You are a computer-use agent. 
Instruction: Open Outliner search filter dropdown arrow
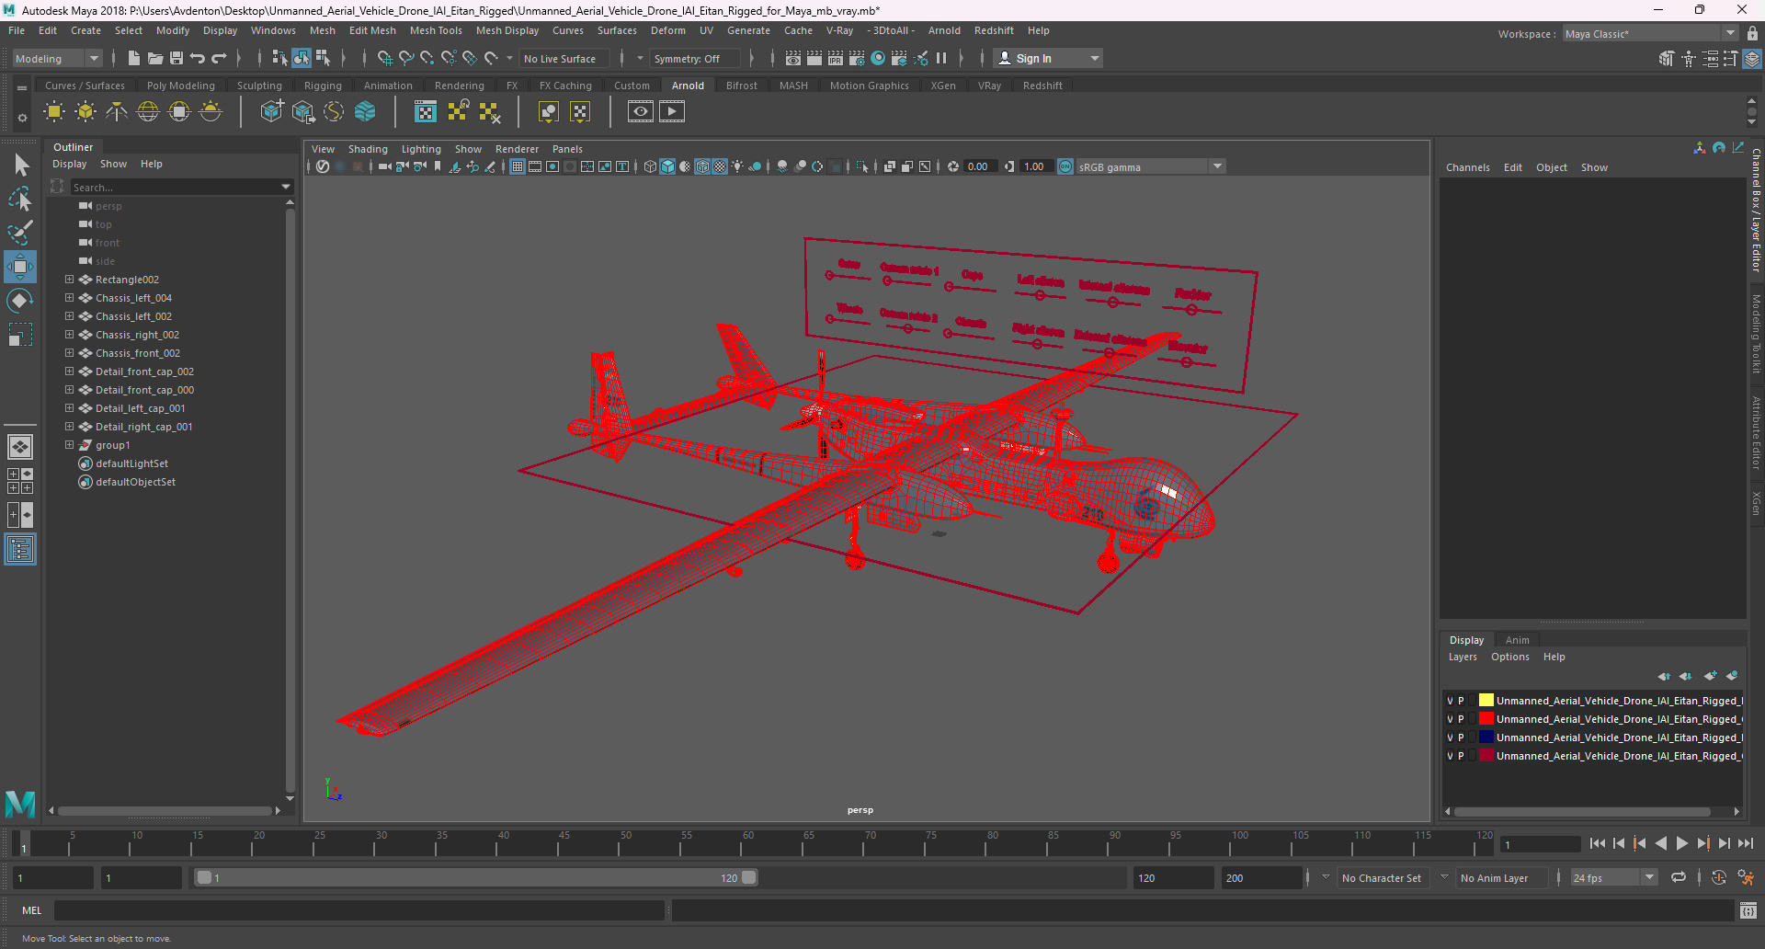286,187
